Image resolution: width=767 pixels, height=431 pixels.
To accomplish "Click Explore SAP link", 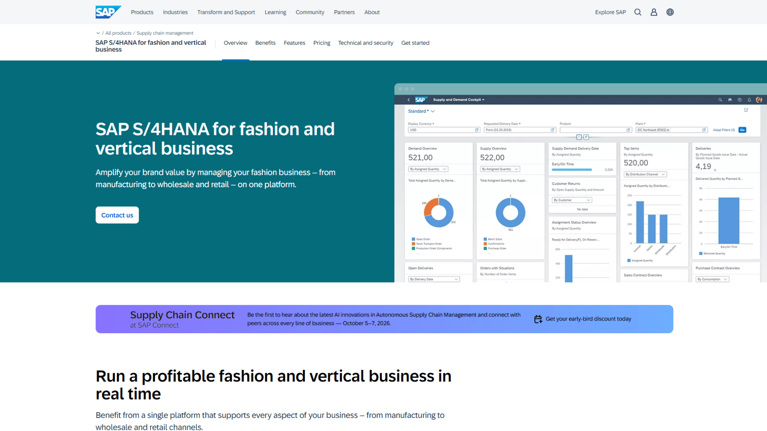I will [x=610, y=12].
